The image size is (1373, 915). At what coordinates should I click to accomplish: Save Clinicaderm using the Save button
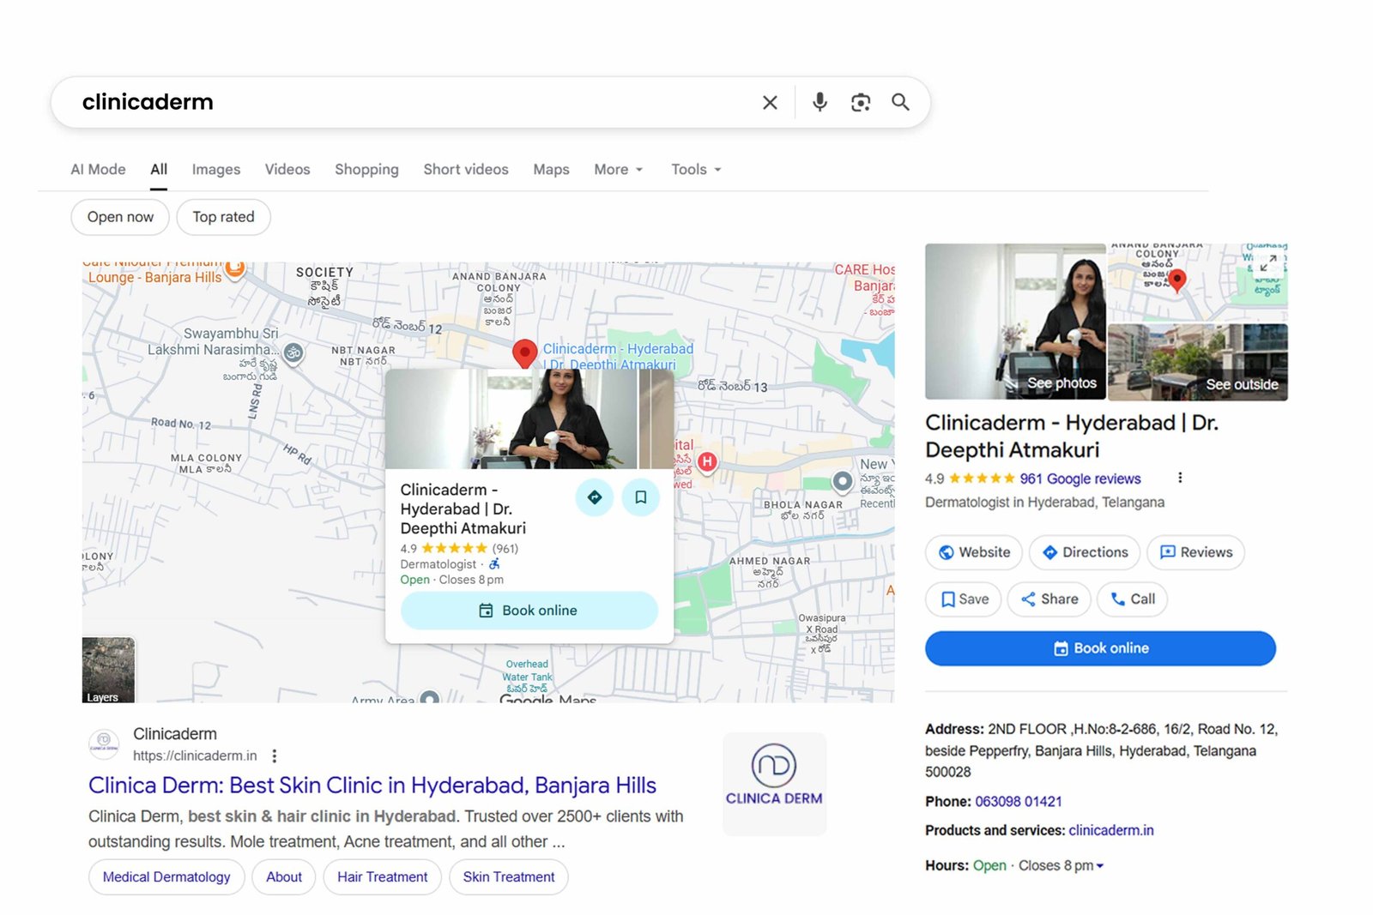click(x=963, y=599)
